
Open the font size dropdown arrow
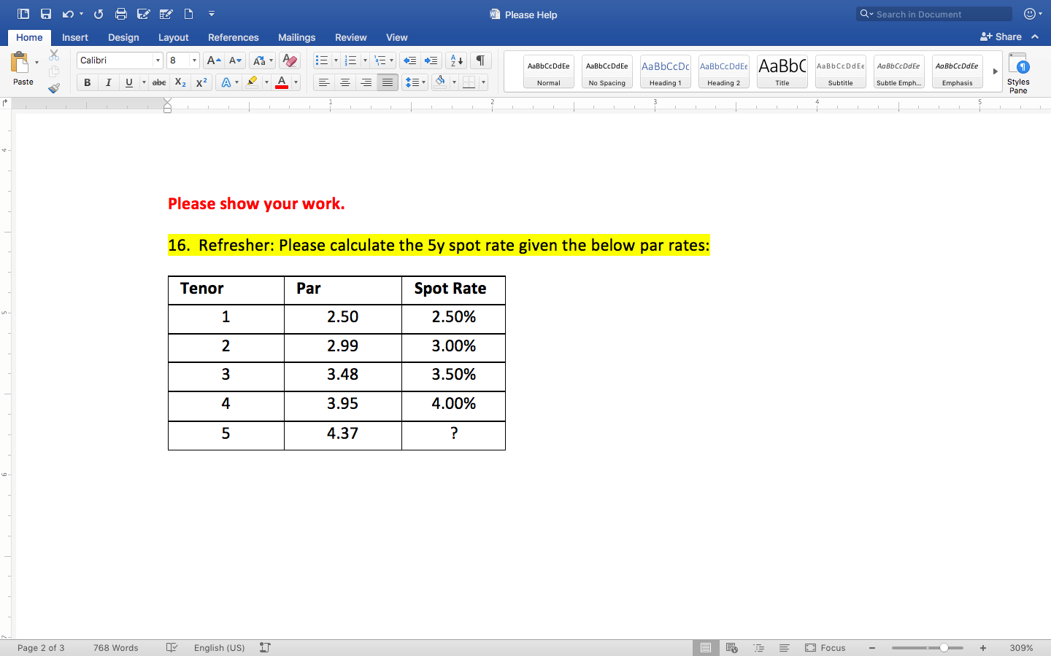(194, 60)
